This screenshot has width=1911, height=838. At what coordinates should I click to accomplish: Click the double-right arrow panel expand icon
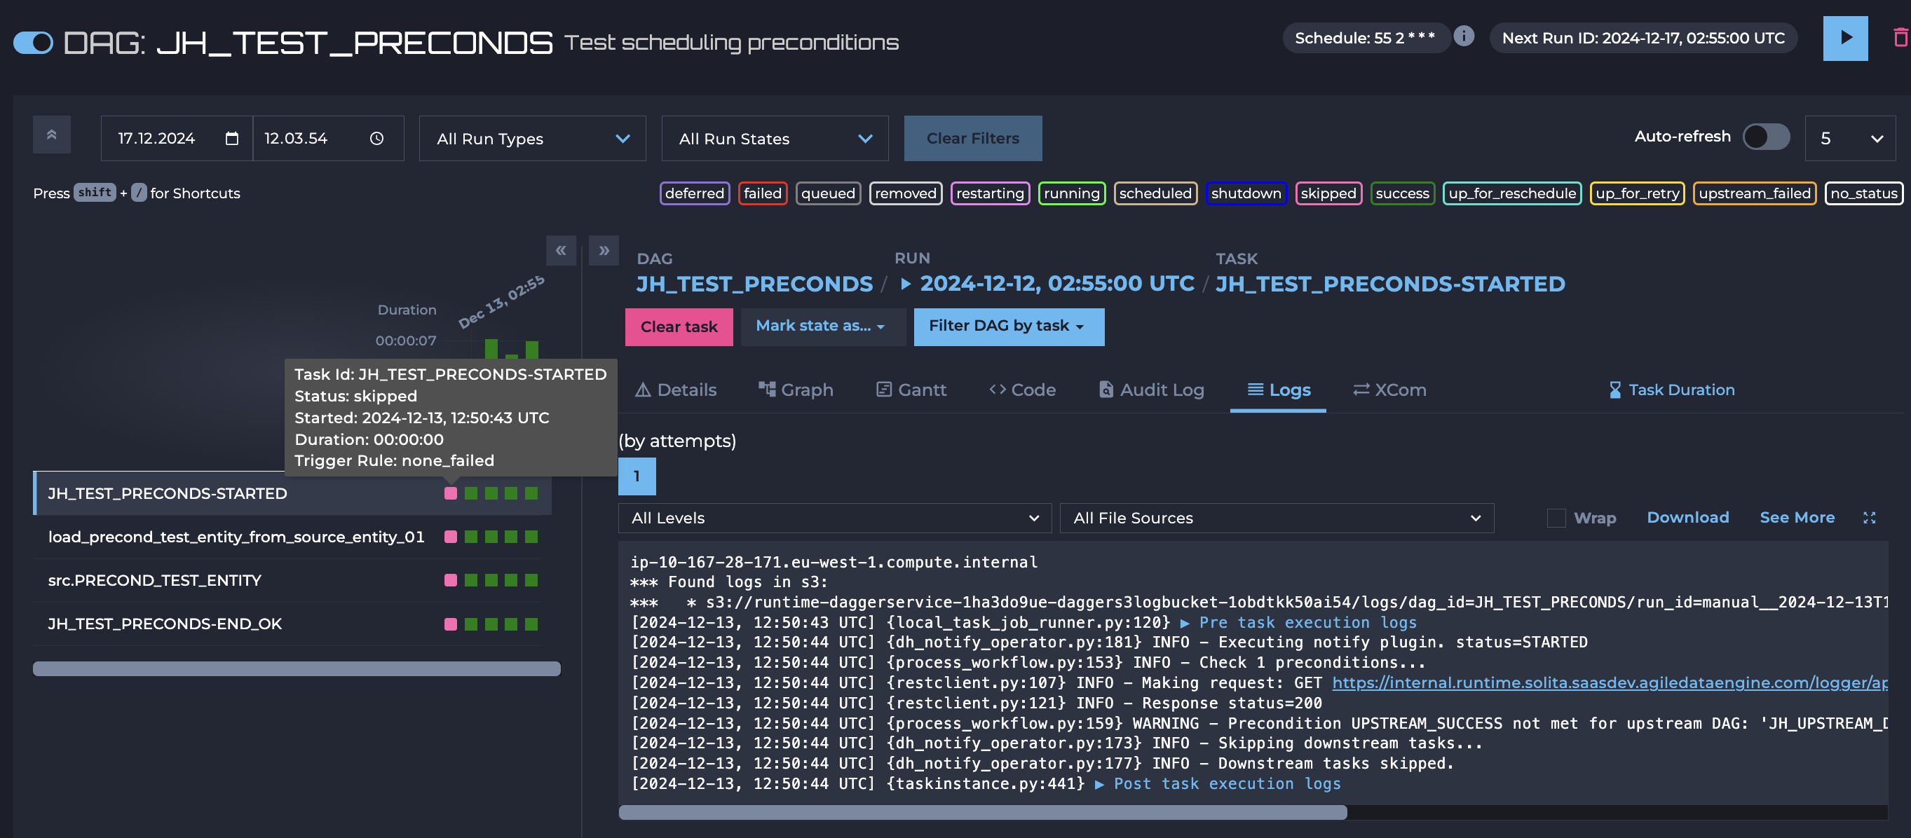click(x=604, y=251)
